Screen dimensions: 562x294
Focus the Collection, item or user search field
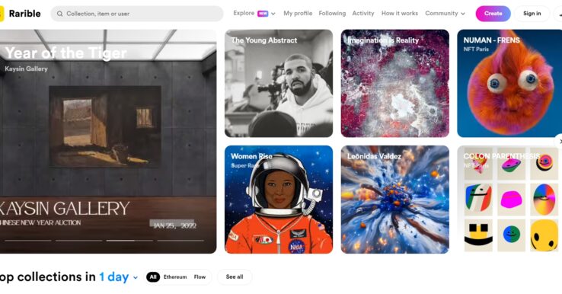coord(137,14)
